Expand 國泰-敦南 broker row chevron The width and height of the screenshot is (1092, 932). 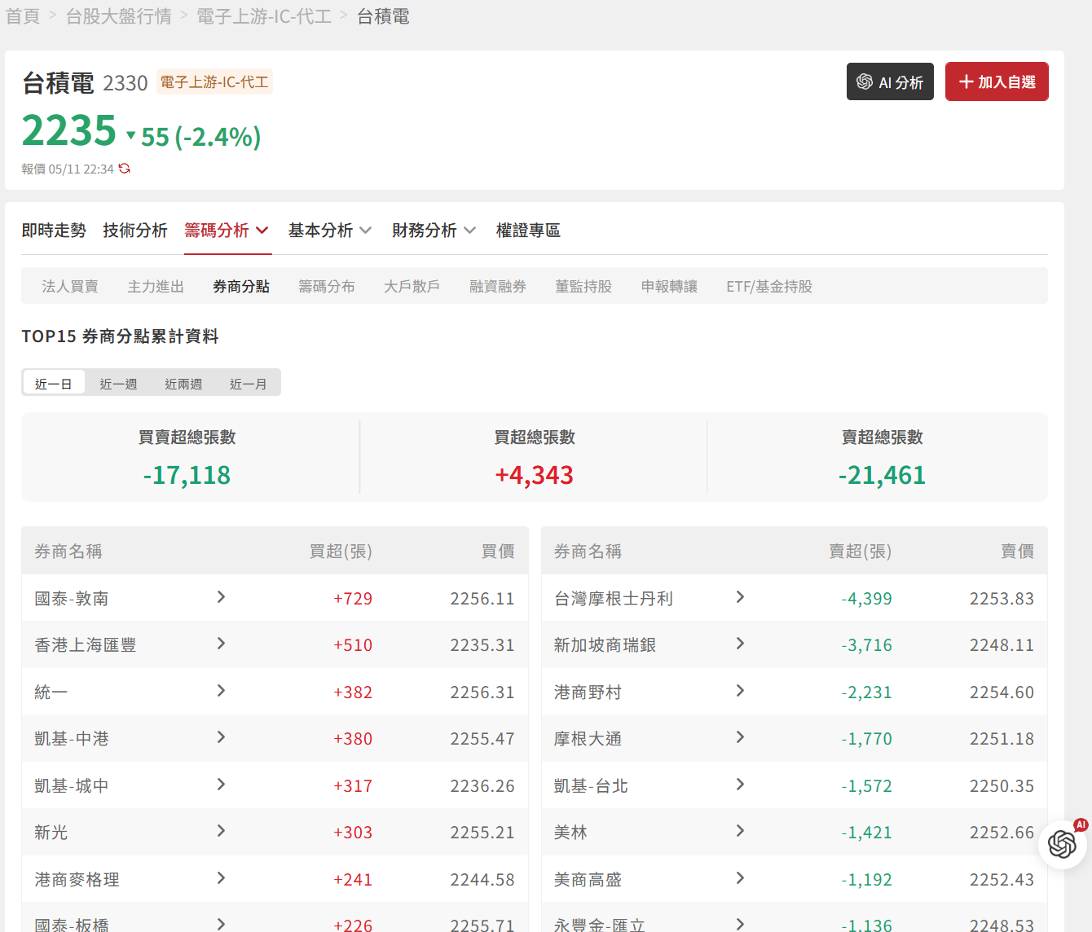click(x=221, y=597)
